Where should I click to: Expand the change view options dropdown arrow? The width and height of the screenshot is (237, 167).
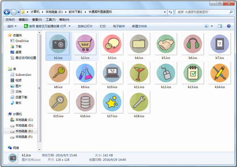pos(213,27)
